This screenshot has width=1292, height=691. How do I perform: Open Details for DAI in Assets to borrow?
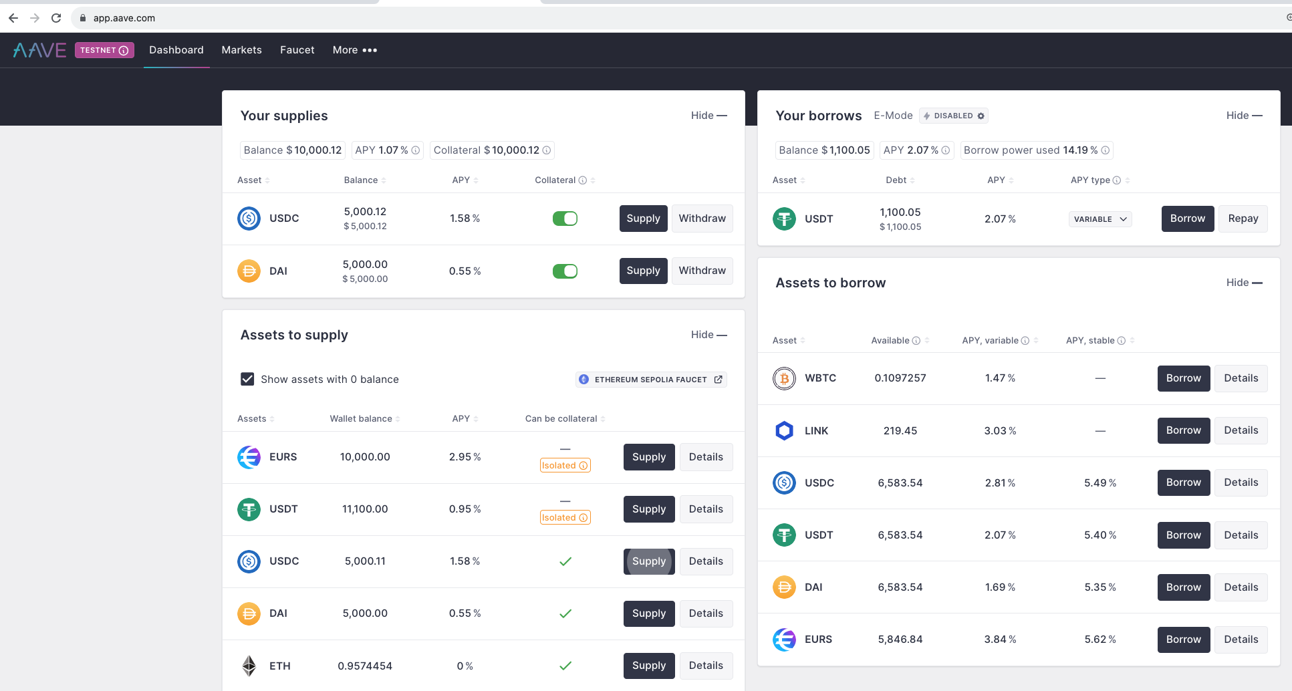point(1241,587)
